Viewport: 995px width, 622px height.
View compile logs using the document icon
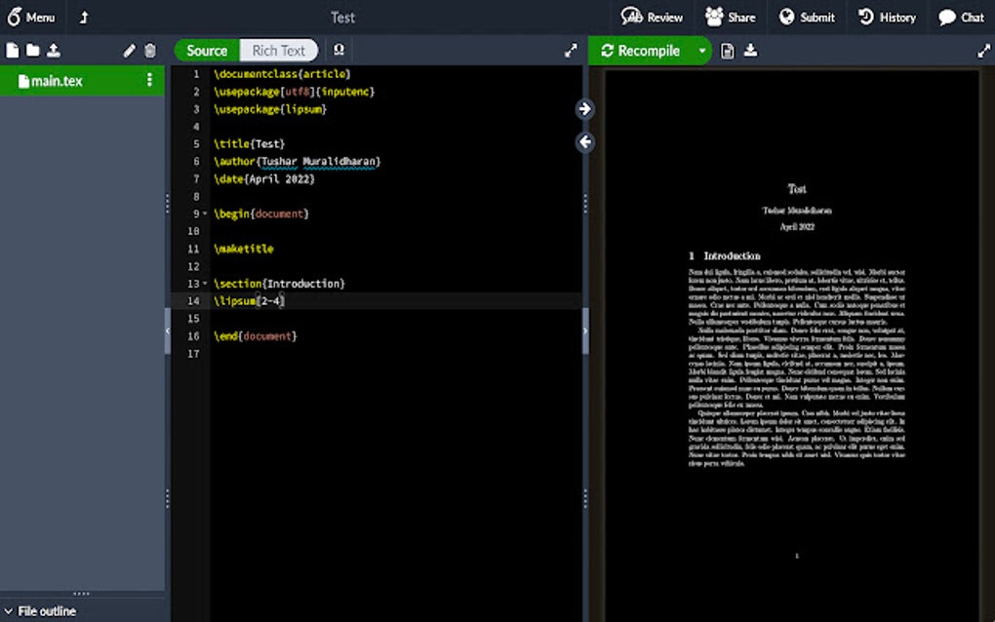coord(728,50)
